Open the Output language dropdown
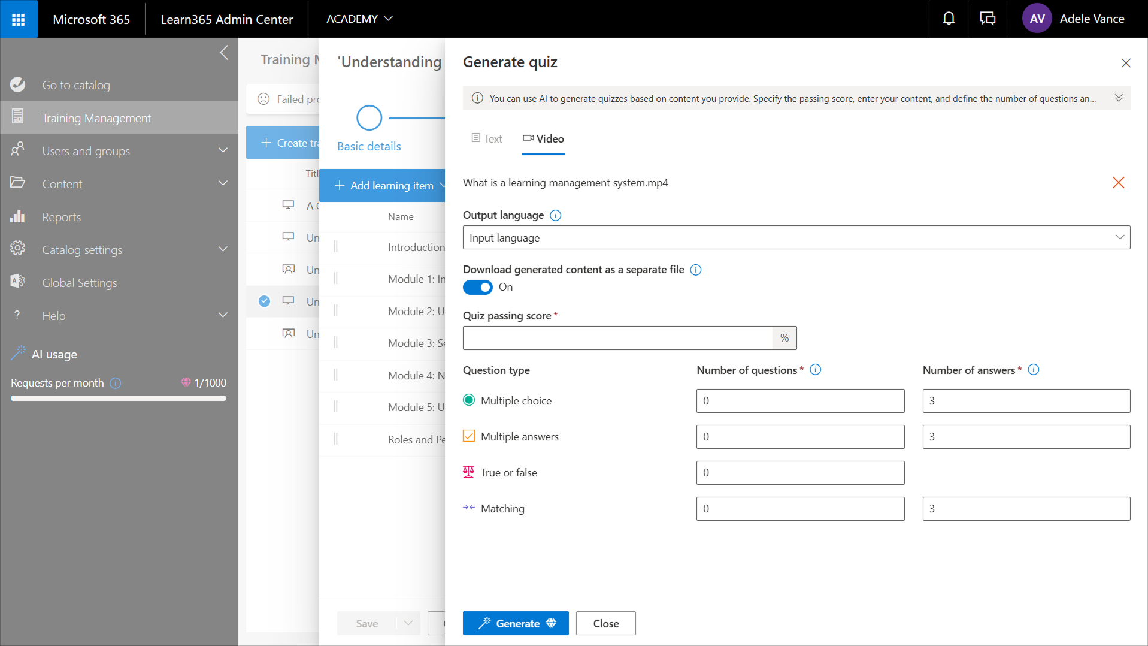 pos(796,237)
